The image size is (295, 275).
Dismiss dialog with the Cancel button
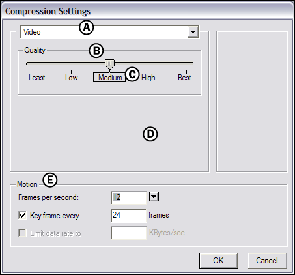(267, 261)
